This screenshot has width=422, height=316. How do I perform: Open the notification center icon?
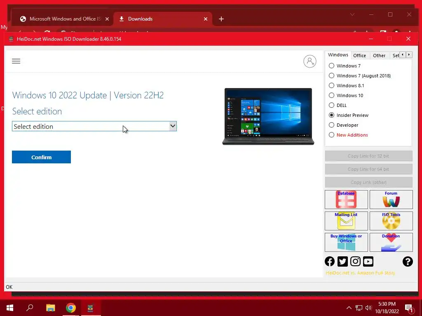click(x=409, y=308)
